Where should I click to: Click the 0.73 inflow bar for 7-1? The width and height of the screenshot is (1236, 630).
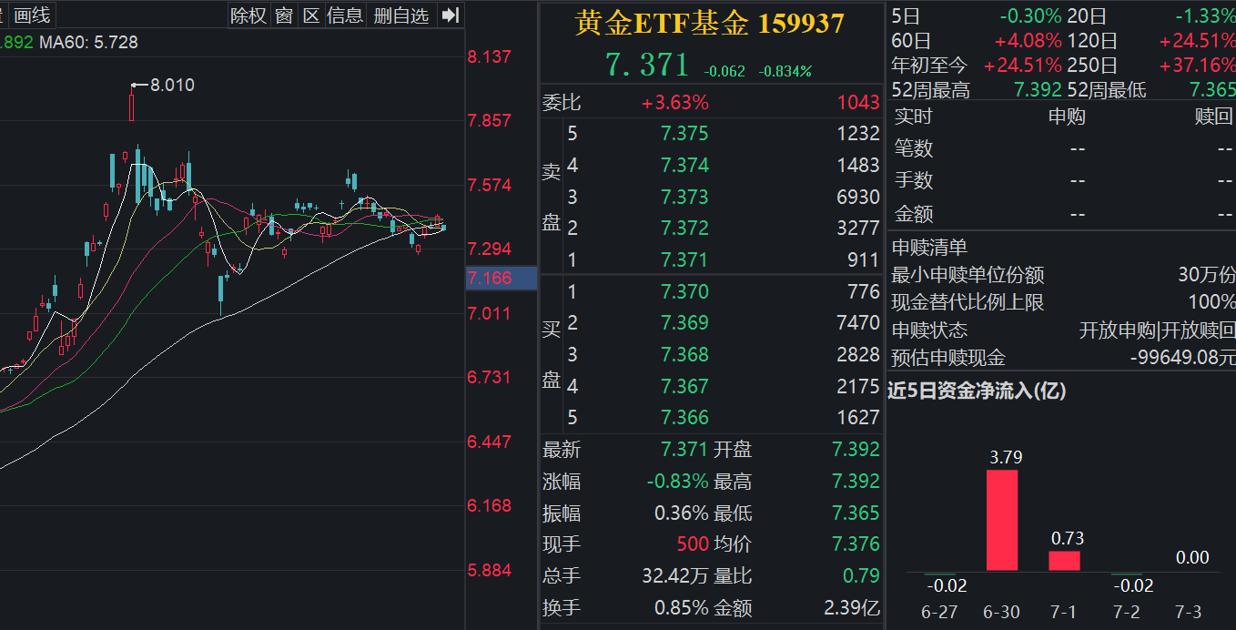pos(1066,559)
